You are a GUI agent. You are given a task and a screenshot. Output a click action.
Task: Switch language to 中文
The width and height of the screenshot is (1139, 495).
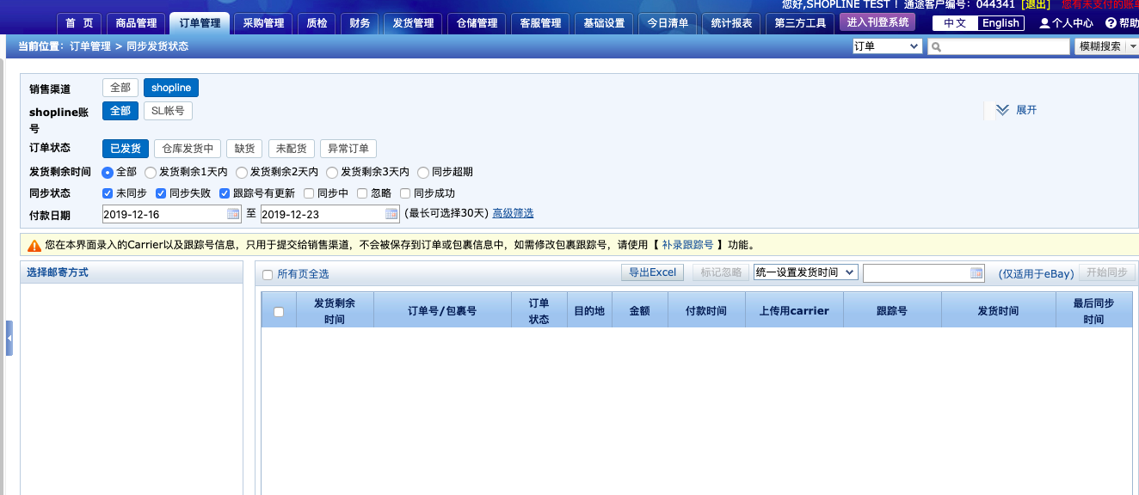(x=955, y=23)
